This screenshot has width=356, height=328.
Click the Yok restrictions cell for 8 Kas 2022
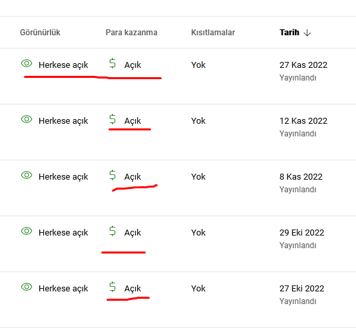[x=198, y=177]
